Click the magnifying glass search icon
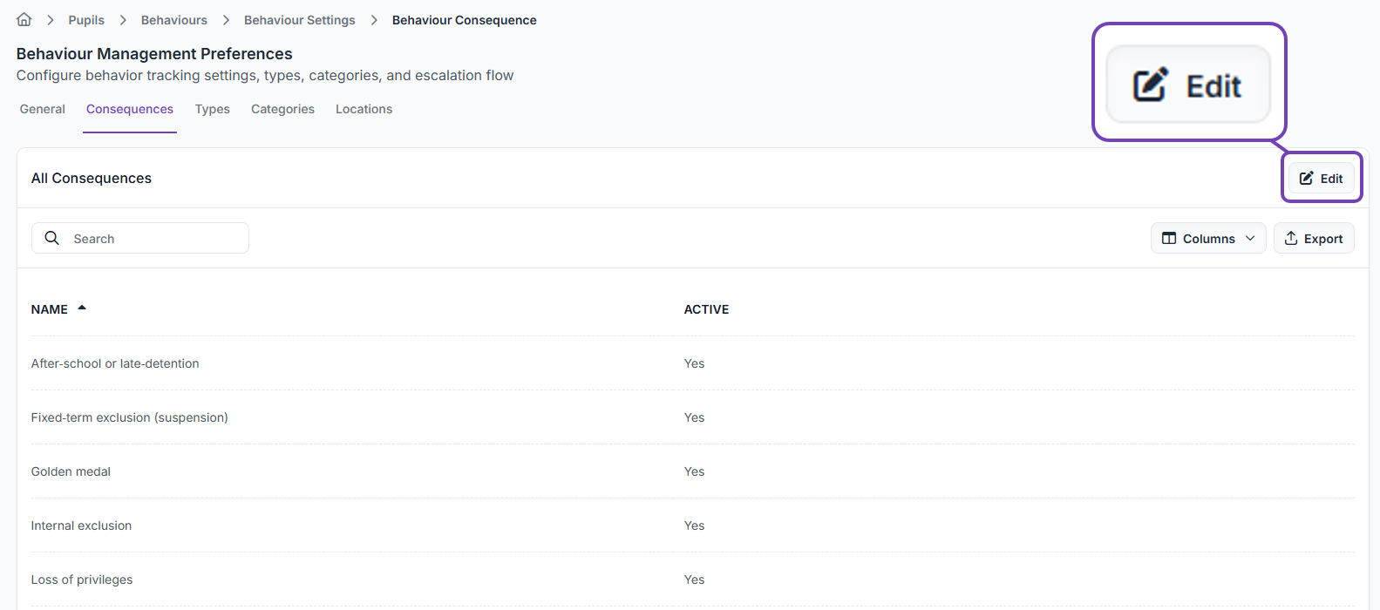This screenshot has height=610, width=1380. [52, 238]
